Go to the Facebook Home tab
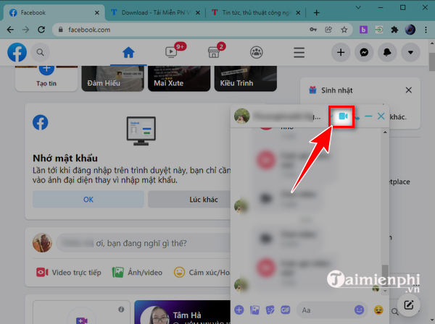This screenshot has width=435, height=324. pos(128,52)
